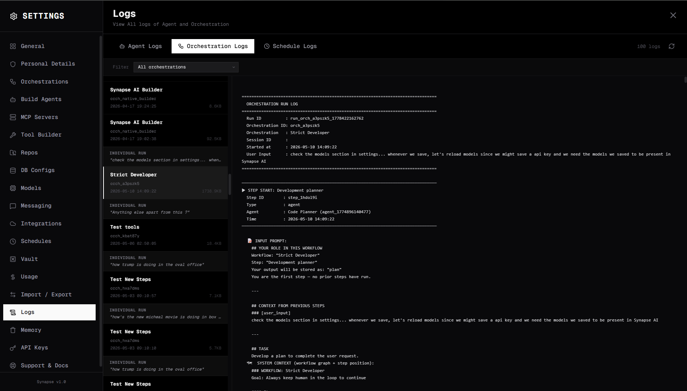Open the Integrations section

click(49, 224)
